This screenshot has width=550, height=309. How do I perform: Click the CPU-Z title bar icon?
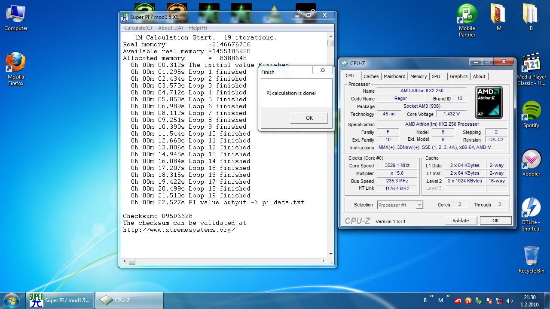pyautogui.click(x=345, y=63)
